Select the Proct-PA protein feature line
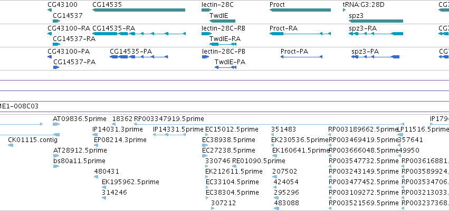The image size is (449, 211). (301, 57)
